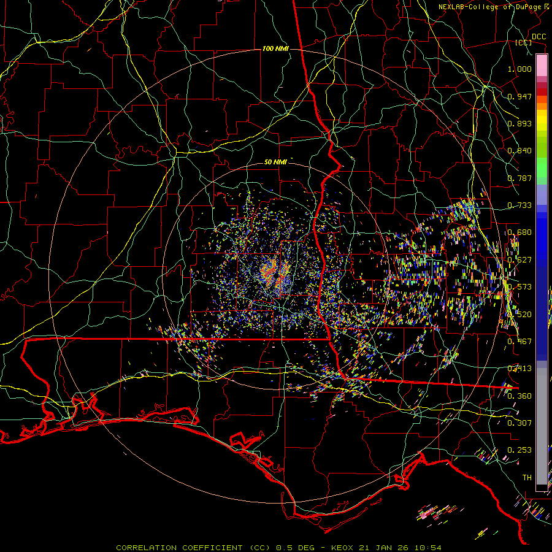Click the 100 NMI range ring label

click(x=275, y=48)
